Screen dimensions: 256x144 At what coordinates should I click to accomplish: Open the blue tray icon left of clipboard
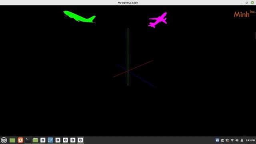click(x=217, y=140)
